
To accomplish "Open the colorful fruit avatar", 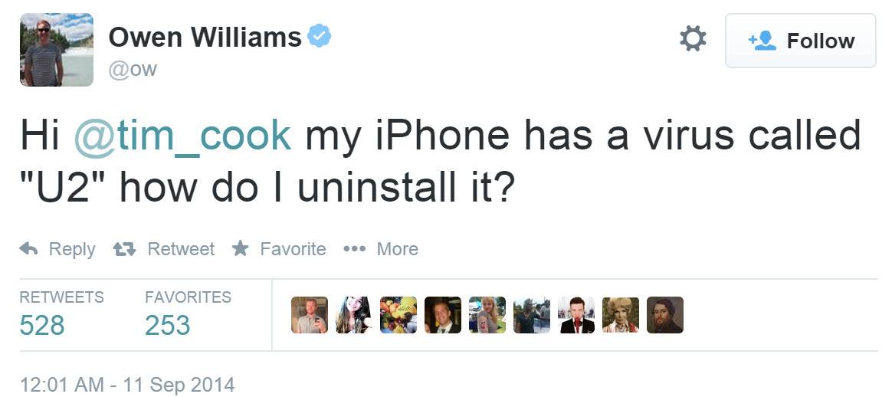I will point(398,314).
